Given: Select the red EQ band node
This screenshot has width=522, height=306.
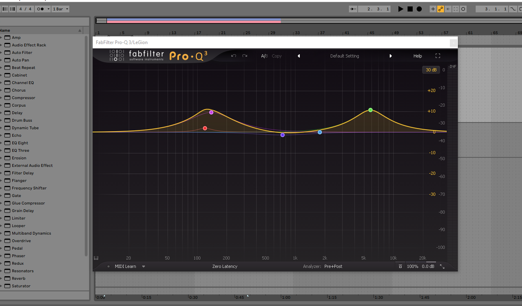Looking at the screenshot, I should [x=205, y=128].
